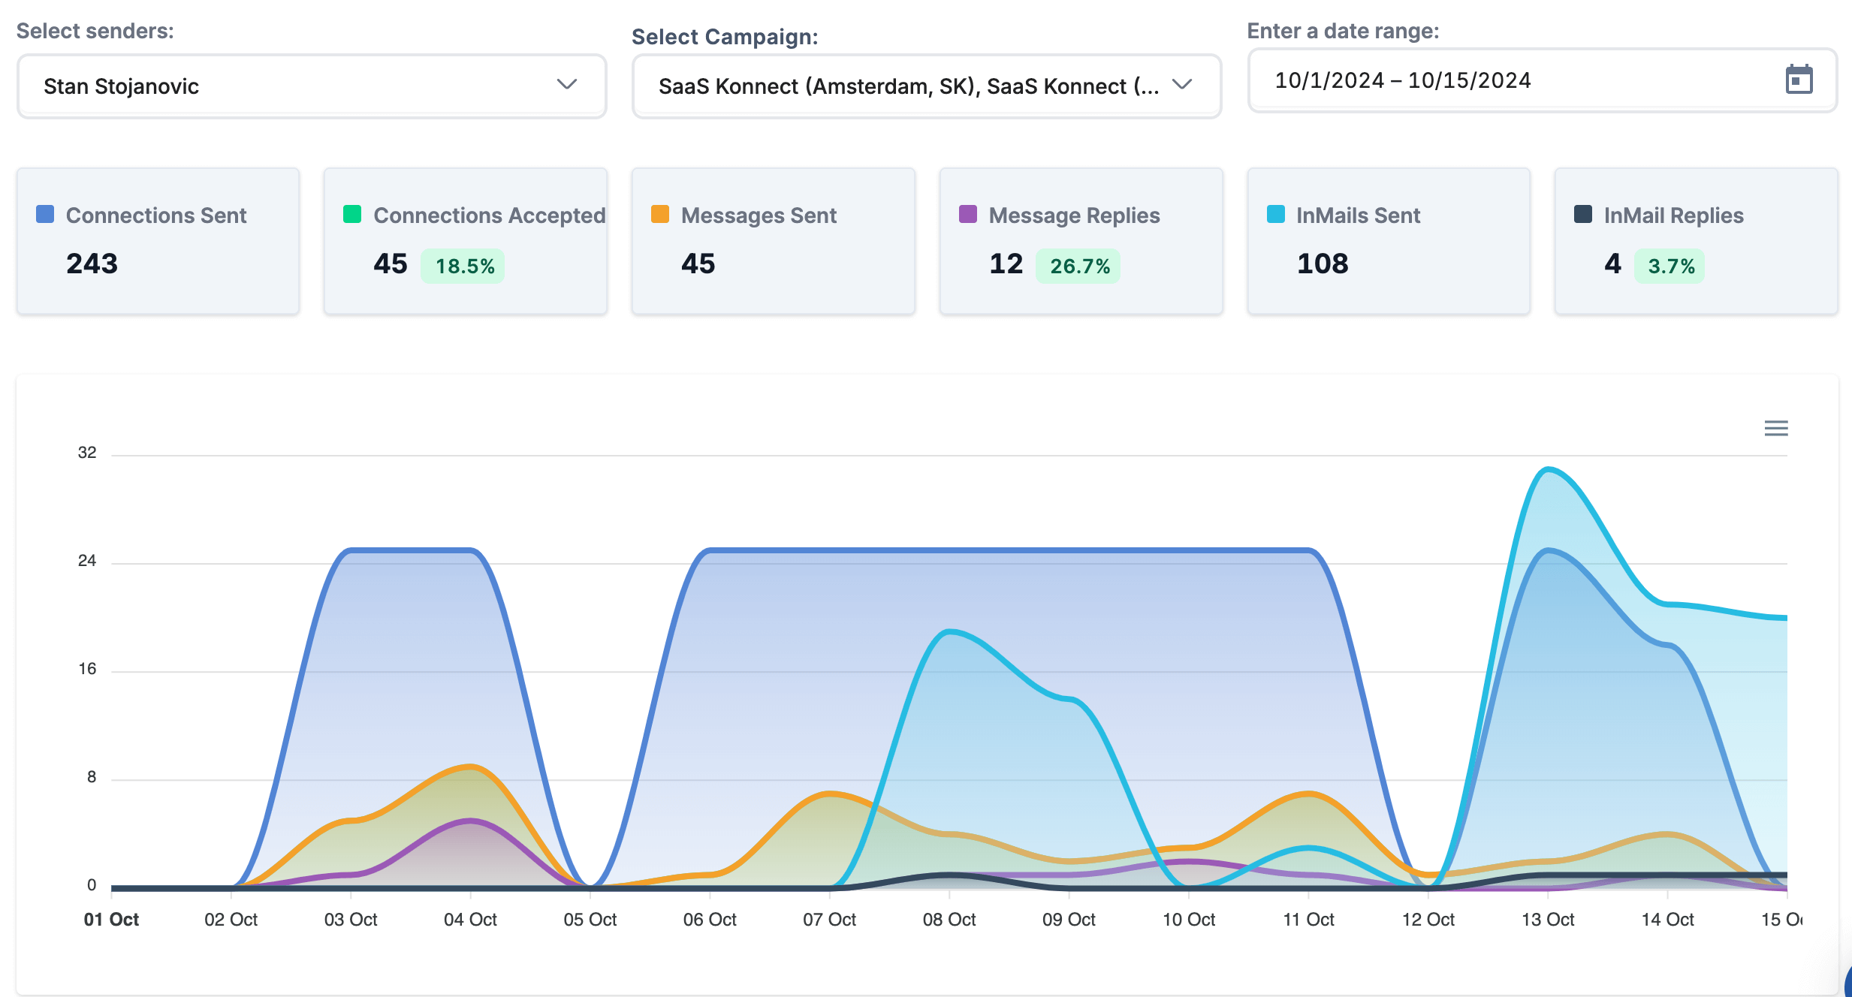
Task: Click the purple Message Replies color swatch
Action: (x=968, y=214)
